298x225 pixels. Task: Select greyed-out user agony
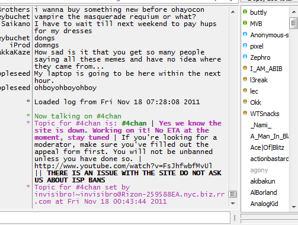pyautogui.click(x=259, y=170)
